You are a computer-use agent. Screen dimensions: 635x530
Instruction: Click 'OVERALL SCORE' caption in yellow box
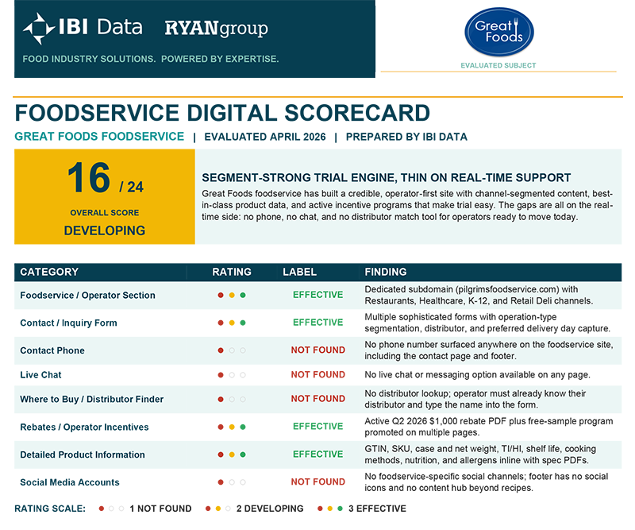(105, 212)
